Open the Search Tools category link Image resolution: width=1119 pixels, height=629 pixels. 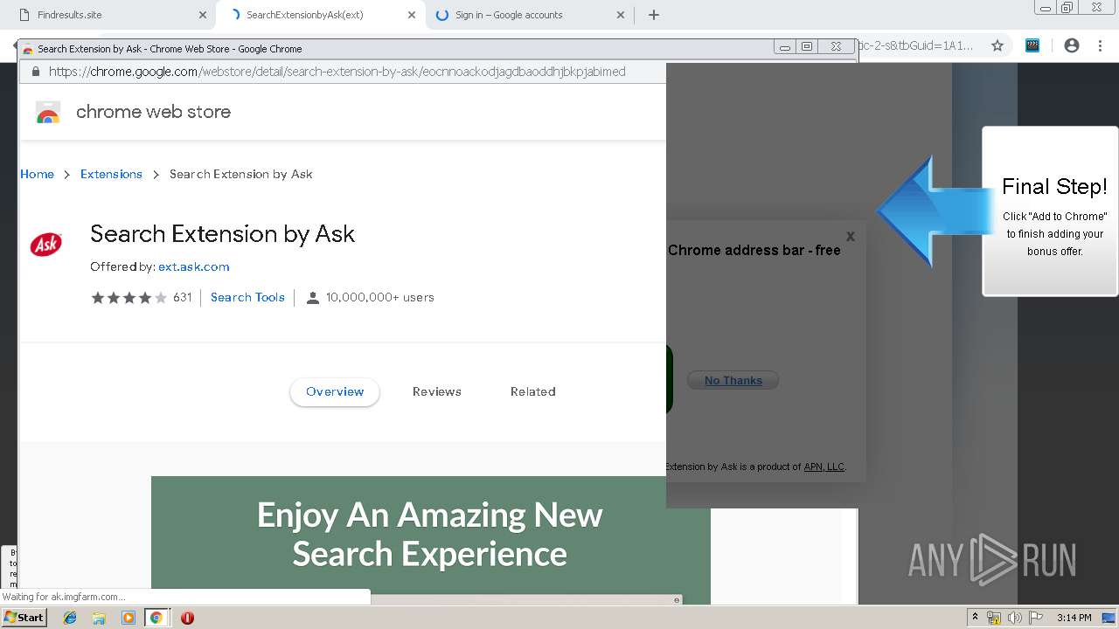(x=247, y=297)
